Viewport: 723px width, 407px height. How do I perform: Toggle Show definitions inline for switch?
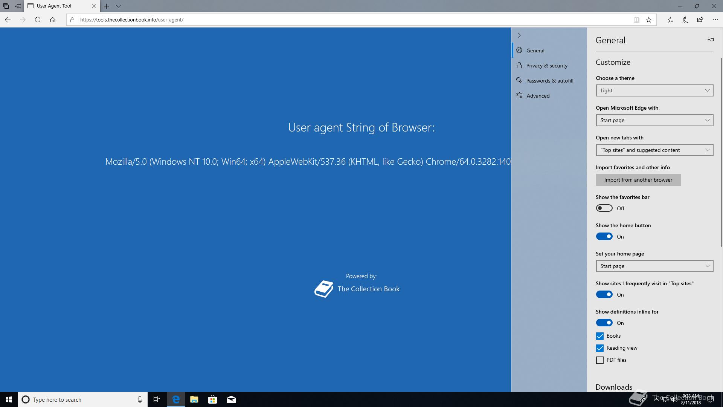pos(604,323)
